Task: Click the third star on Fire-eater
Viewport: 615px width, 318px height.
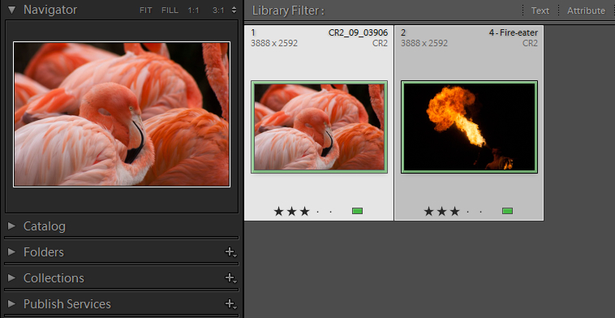Action: tap(454, 212)
